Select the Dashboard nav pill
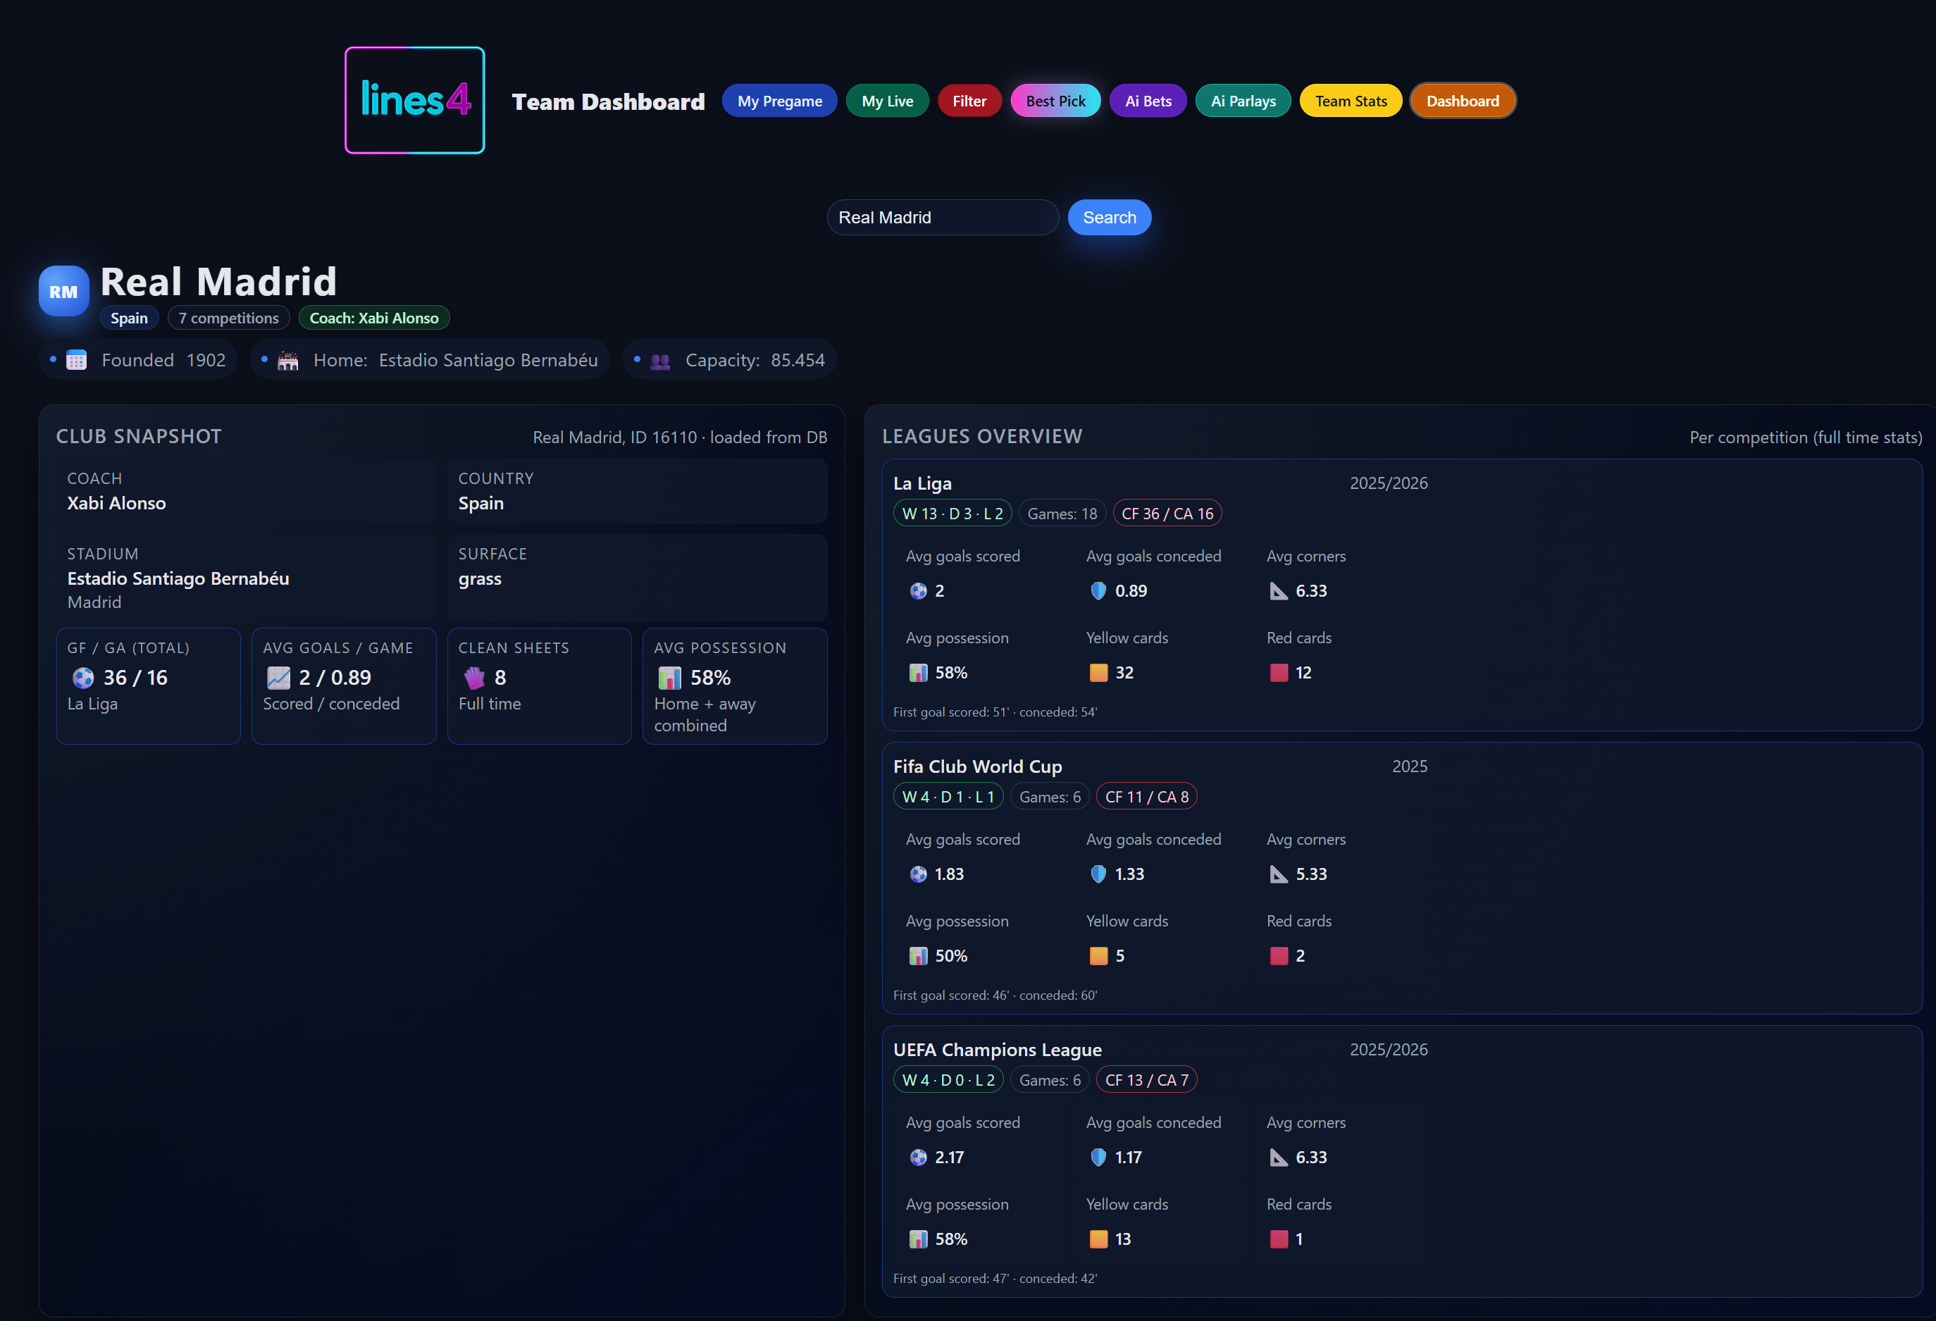Viewport: 1936px width, 1321px height. pyautogui.click(x=1462, y=101)
